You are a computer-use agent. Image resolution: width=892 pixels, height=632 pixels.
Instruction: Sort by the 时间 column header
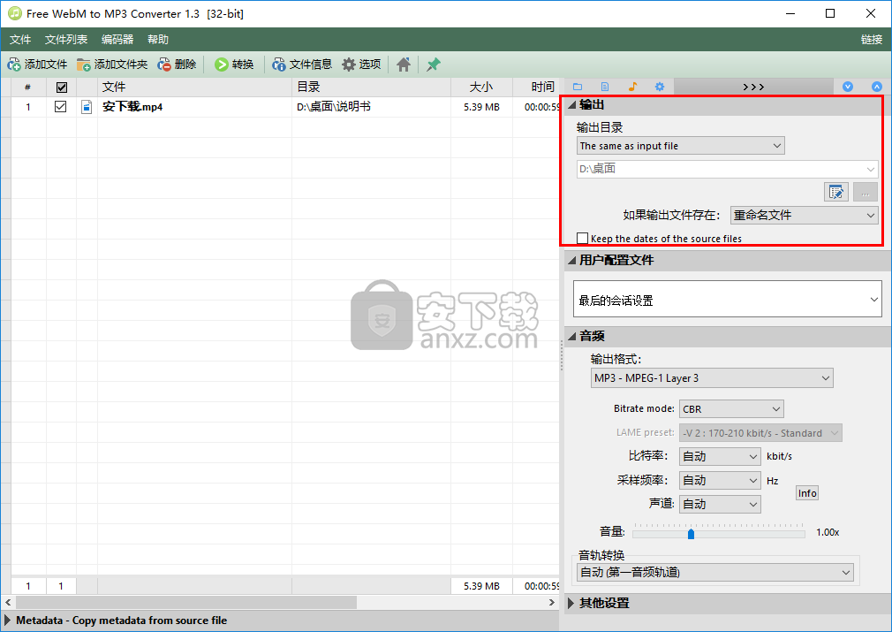tap(536, 87)
